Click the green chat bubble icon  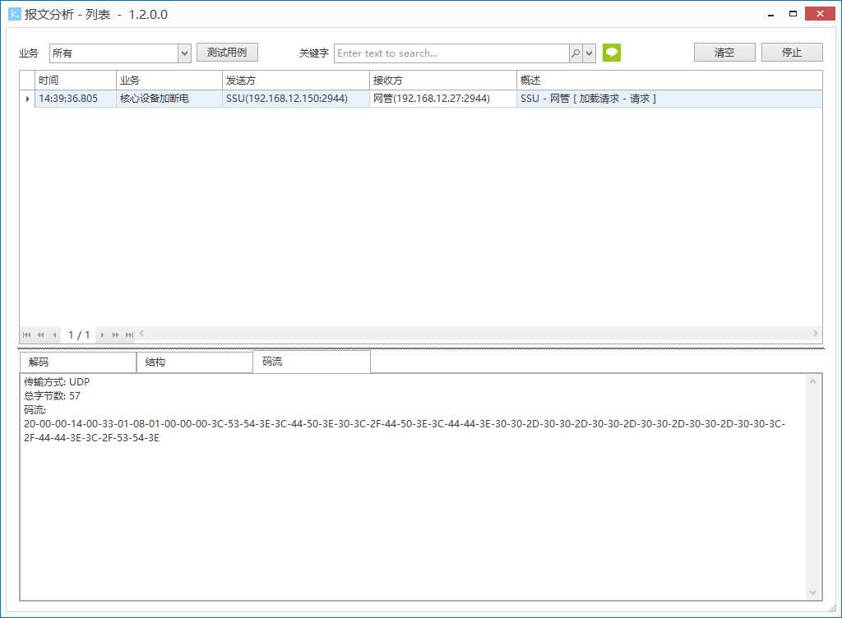click(x=612, y=53)
